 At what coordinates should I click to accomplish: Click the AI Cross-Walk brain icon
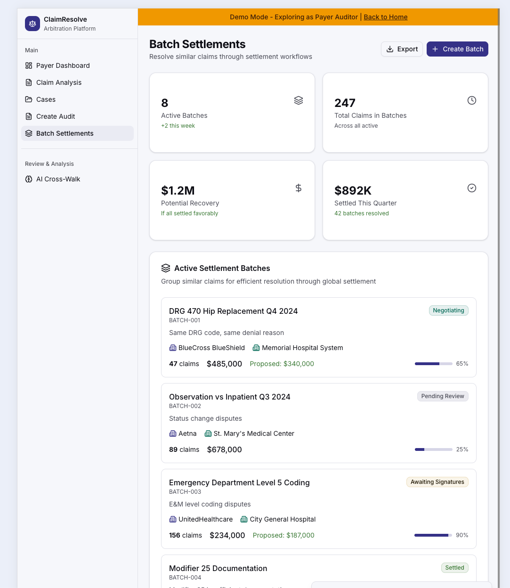point(29,179)
